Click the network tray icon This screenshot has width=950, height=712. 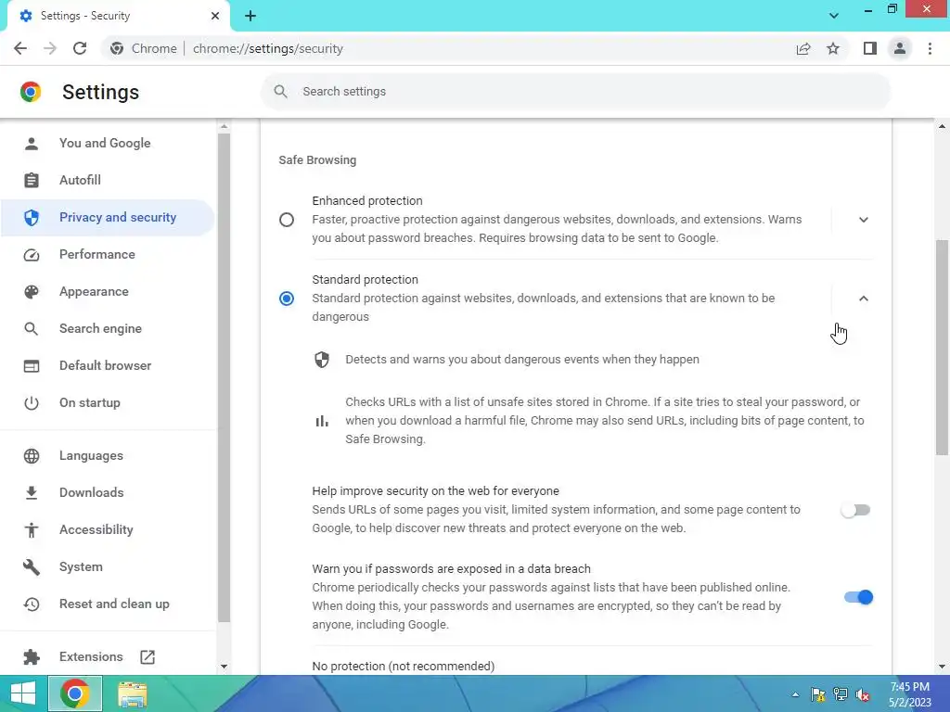pyautogui.click(x=841, y=694)
